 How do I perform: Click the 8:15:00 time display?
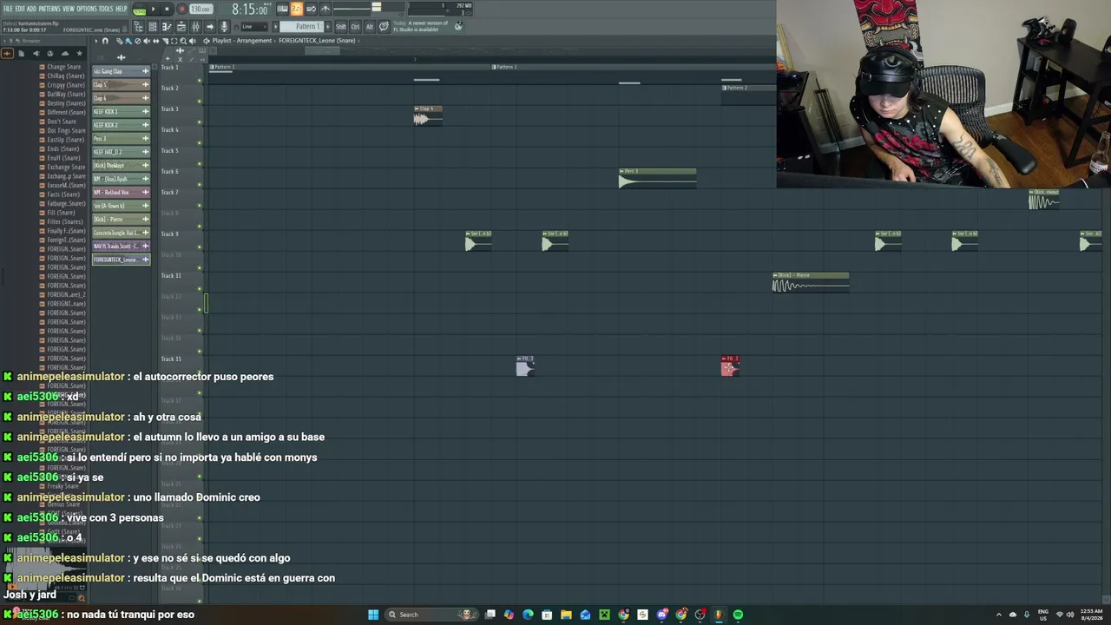coord(250,9)
